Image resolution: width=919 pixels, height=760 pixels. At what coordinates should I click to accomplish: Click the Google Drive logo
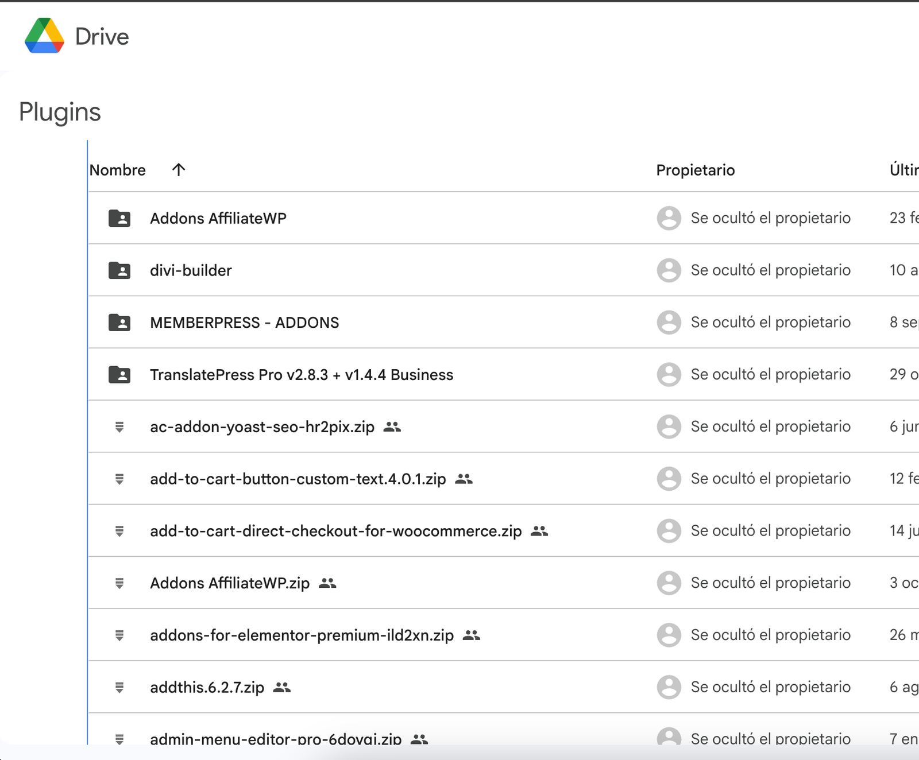point(44,36)
